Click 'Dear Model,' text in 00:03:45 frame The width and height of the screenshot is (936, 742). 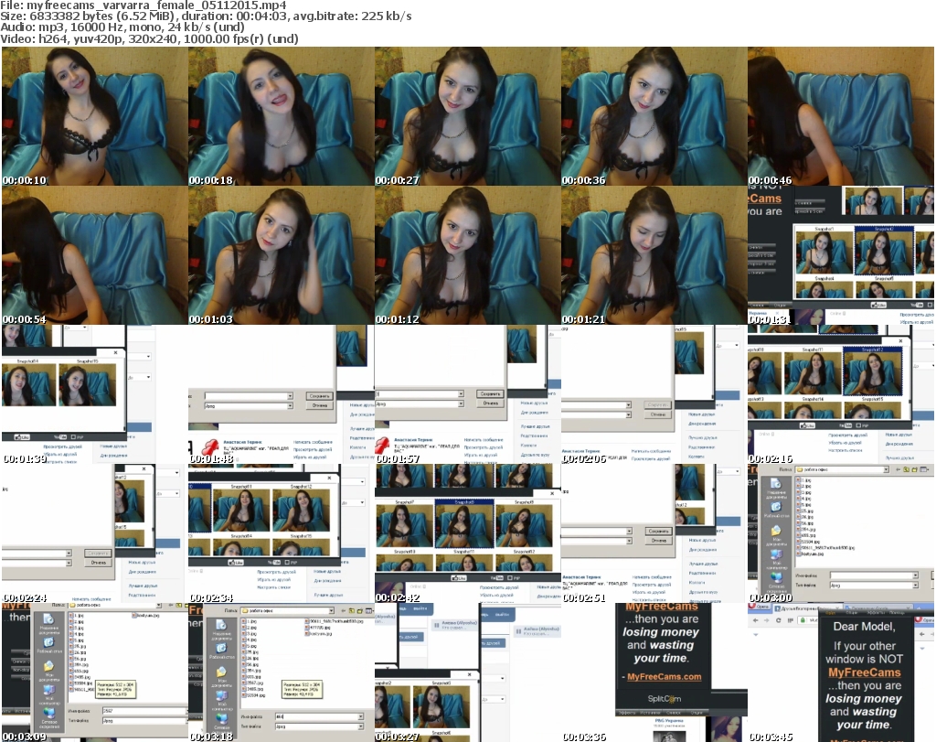pyautogui.click(x=864, y=627)
